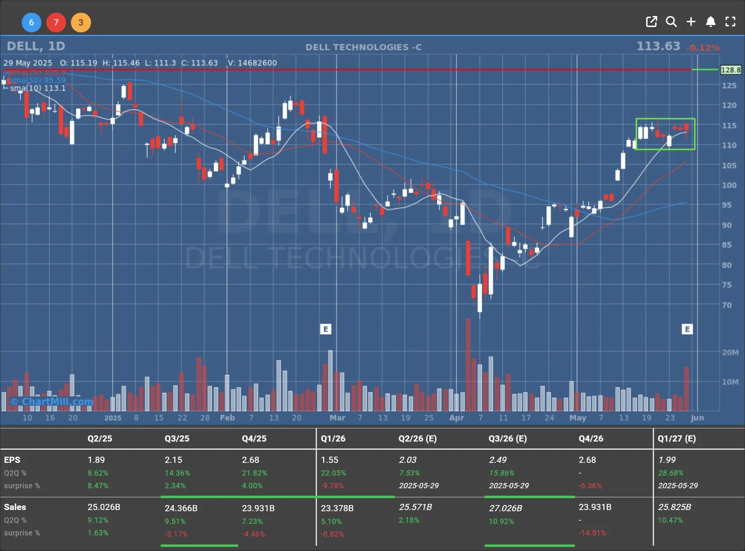Click the -0.12% change value
The width and height of the screenshot is (745, 551).
[x=703, y=48]
